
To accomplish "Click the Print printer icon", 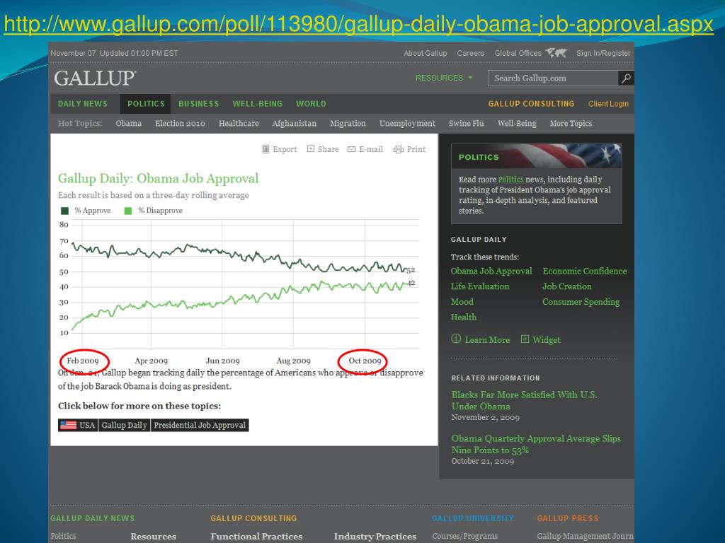I will [398, 149].
